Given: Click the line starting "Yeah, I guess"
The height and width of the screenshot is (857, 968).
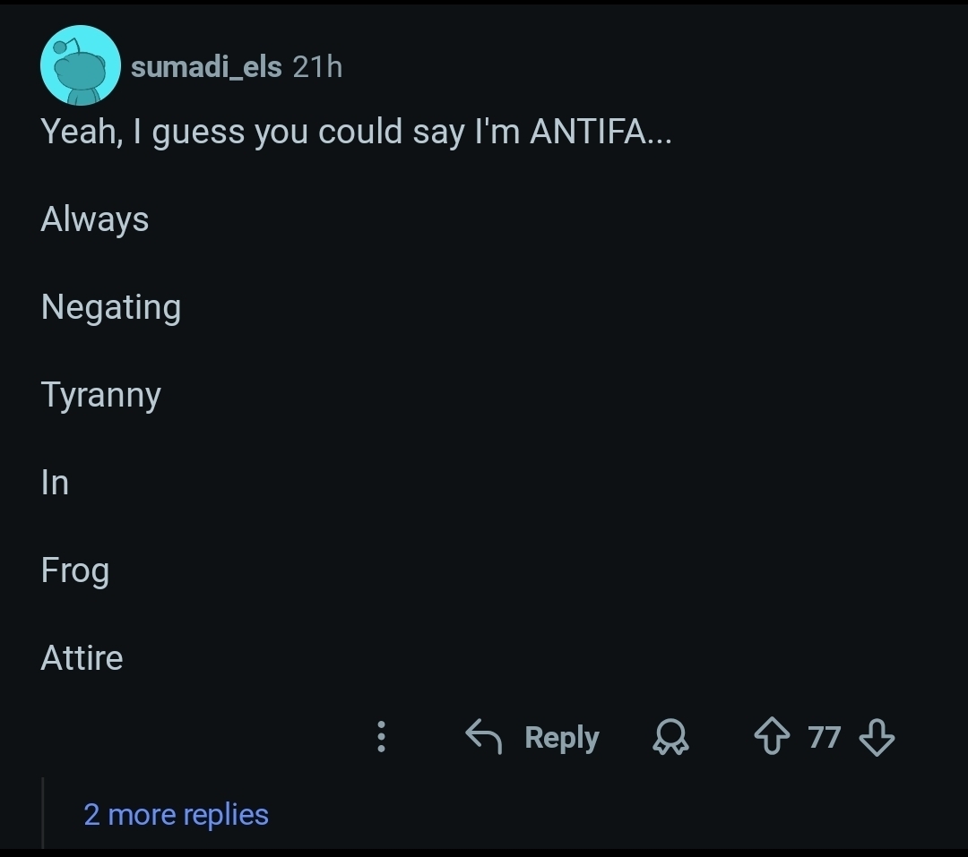Looking at the screenshot, I should tap(355, 133).
